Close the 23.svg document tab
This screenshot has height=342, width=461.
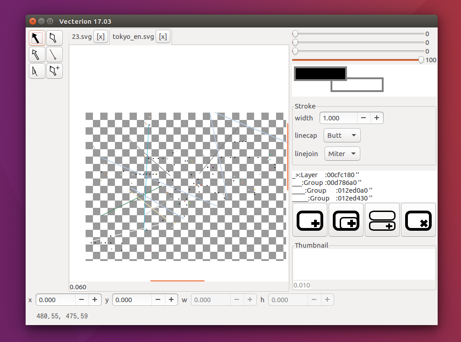click(x=101, y=37)
